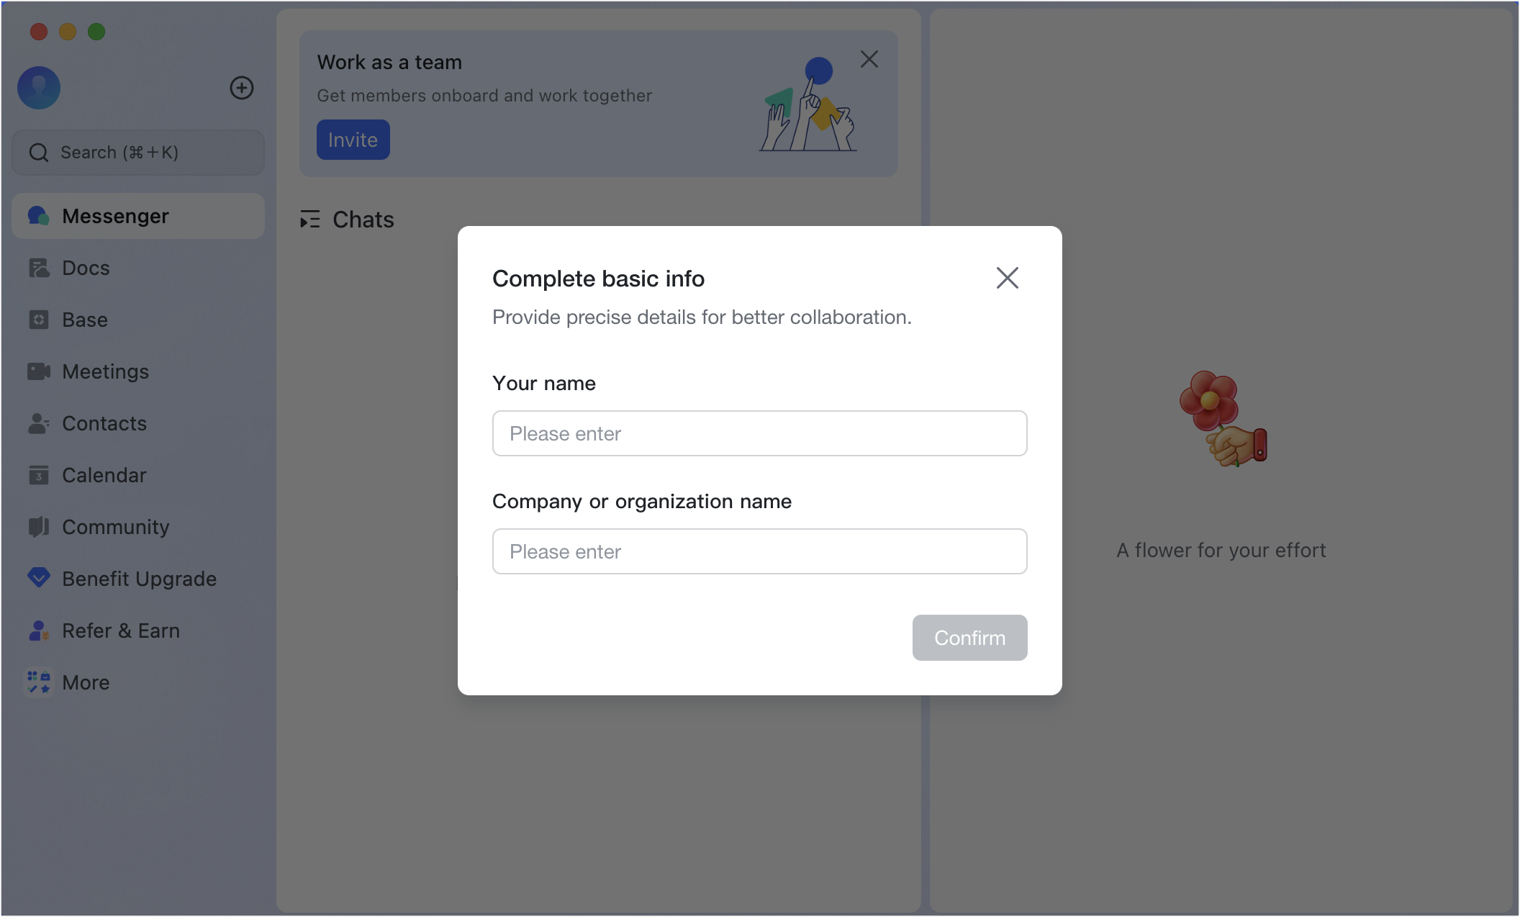Viewport: 1520px width, 917px height.
Task: Open your profile avatar
Action: click(x=39, y=88)
